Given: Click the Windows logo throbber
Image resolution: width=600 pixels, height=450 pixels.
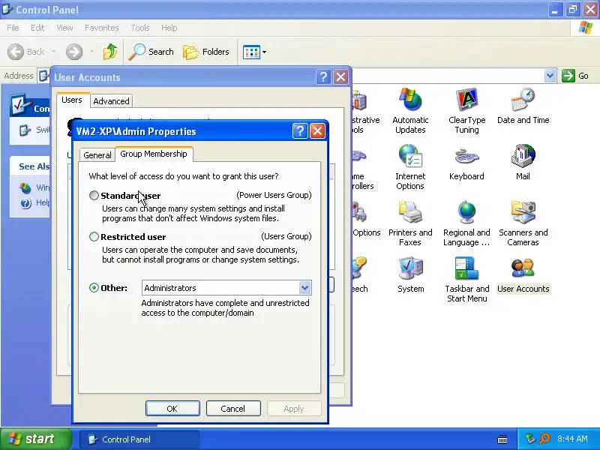Looking at the screenshot, I should click(x=586, y=28).
